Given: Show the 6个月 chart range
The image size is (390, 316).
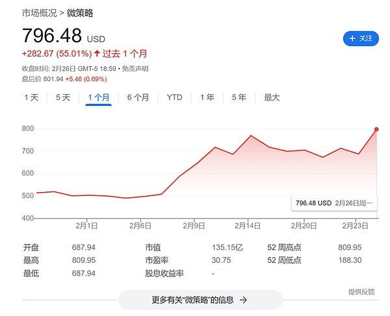Looking at the screenshot, I should click(138, 97).
